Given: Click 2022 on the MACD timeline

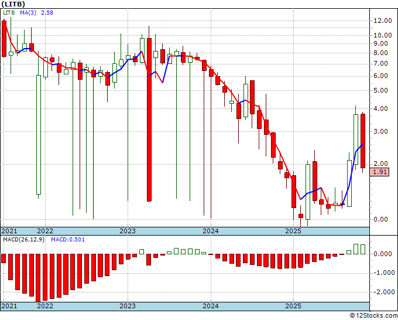Looking at the screenshot, I should point(45,306).
